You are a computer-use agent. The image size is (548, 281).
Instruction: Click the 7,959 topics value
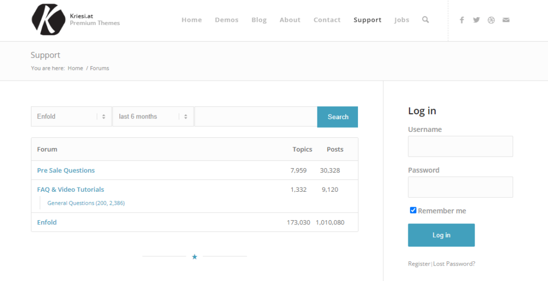(299, 170)
